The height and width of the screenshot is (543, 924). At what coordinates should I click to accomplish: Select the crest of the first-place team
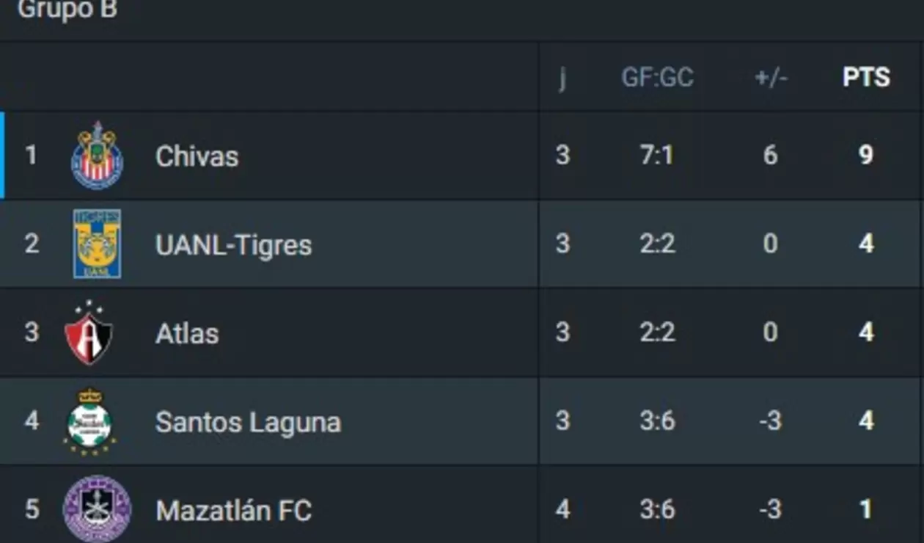(95, 155)
